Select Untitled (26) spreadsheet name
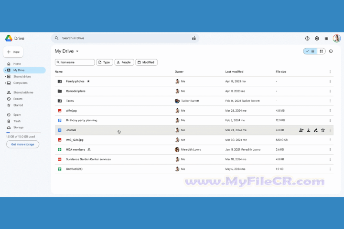This screenshot has width=344, height=229. tap(74, 169)
